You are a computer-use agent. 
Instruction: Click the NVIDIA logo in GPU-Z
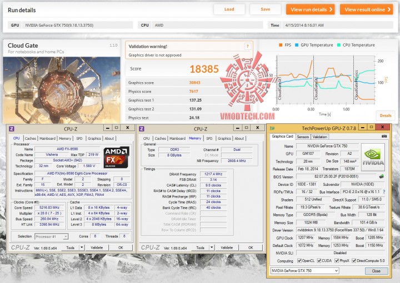[x=373, y=157]
